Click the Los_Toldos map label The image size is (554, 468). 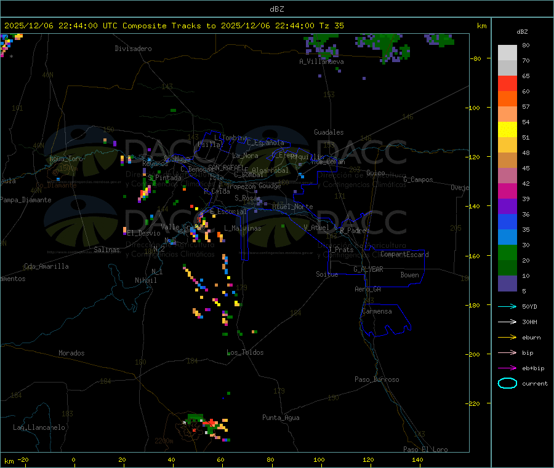(245, 352)
